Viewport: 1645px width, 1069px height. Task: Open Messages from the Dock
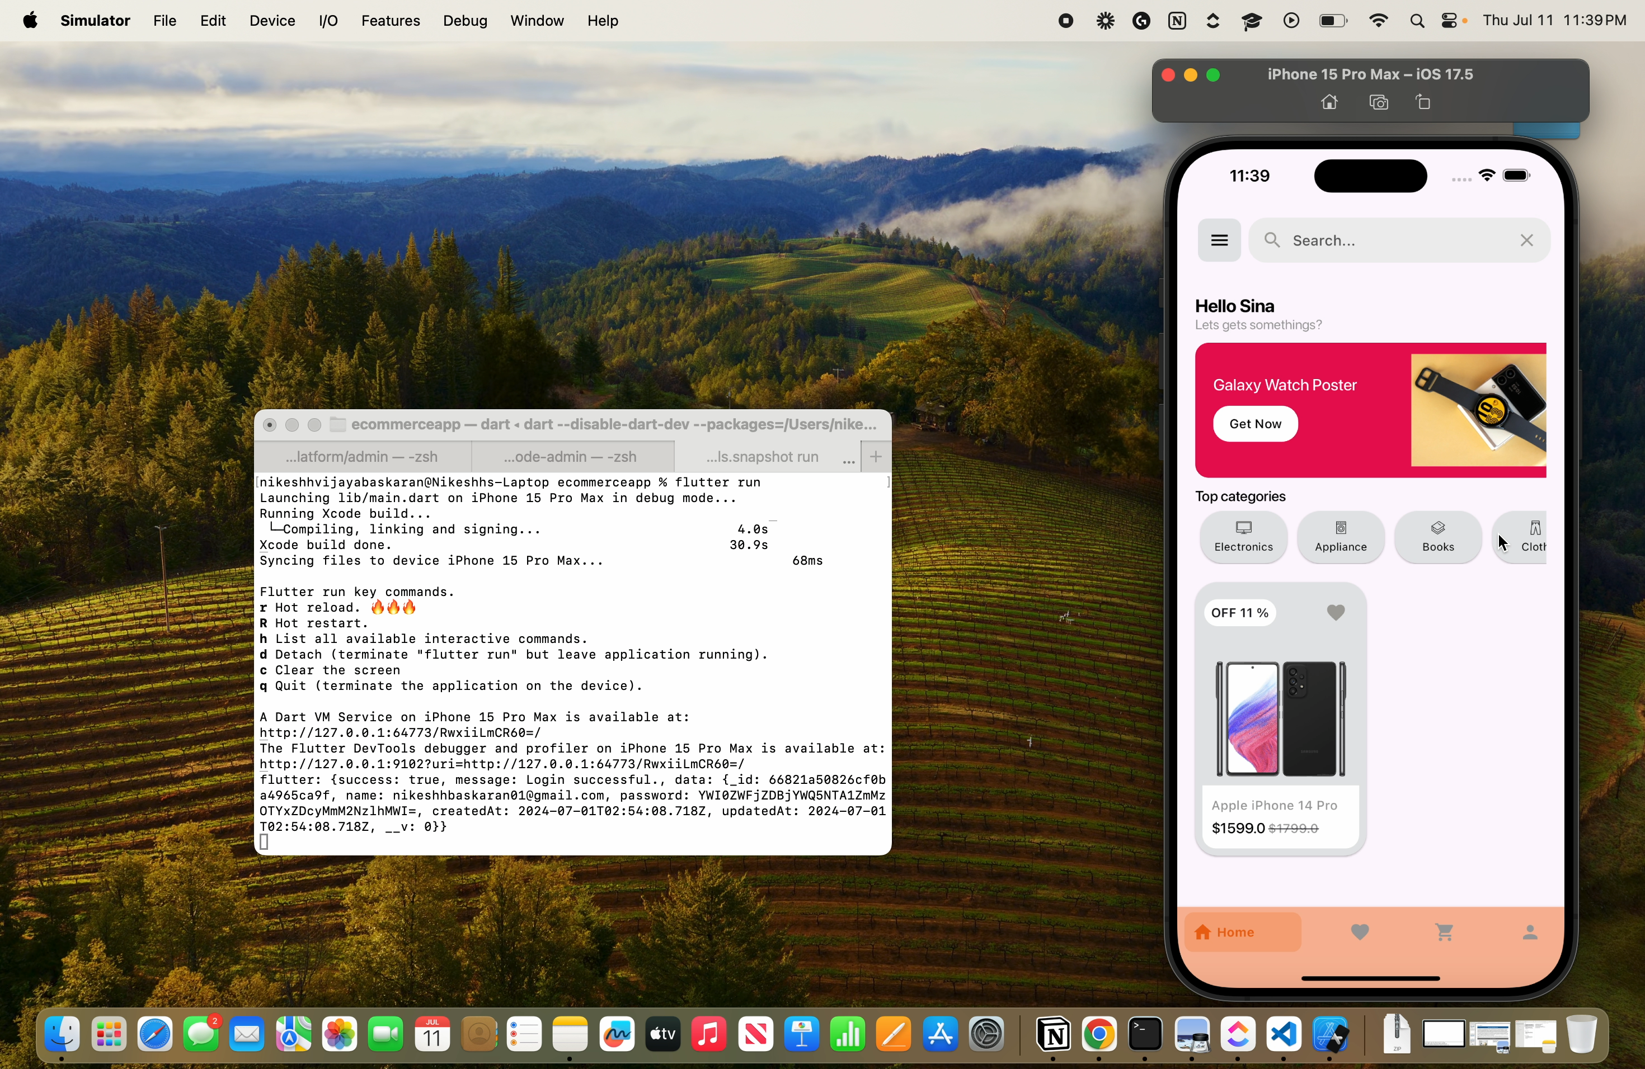click(x=202, y=1034)
